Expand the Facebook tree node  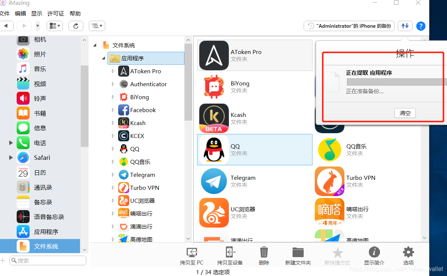113,110
